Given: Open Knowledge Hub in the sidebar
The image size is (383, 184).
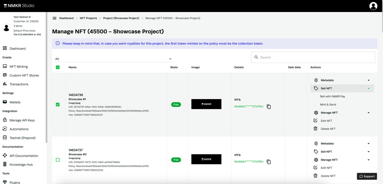Looking at the screenshot, I should pyautogui.click(x=21, y=165).
